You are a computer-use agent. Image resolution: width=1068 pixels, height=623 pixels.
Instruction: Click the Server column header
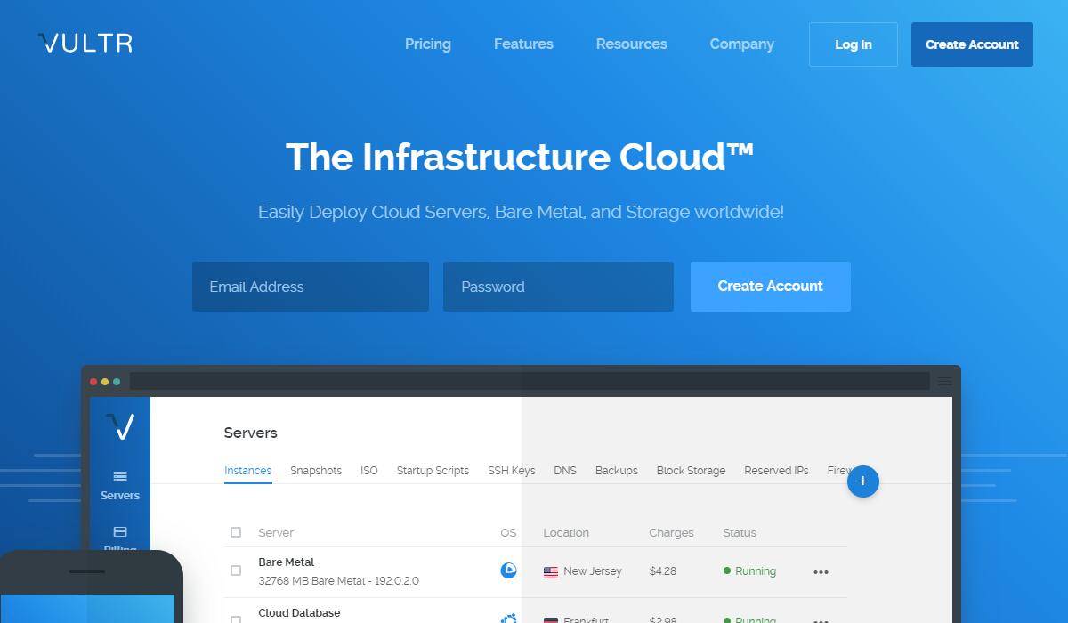(276, 533)
